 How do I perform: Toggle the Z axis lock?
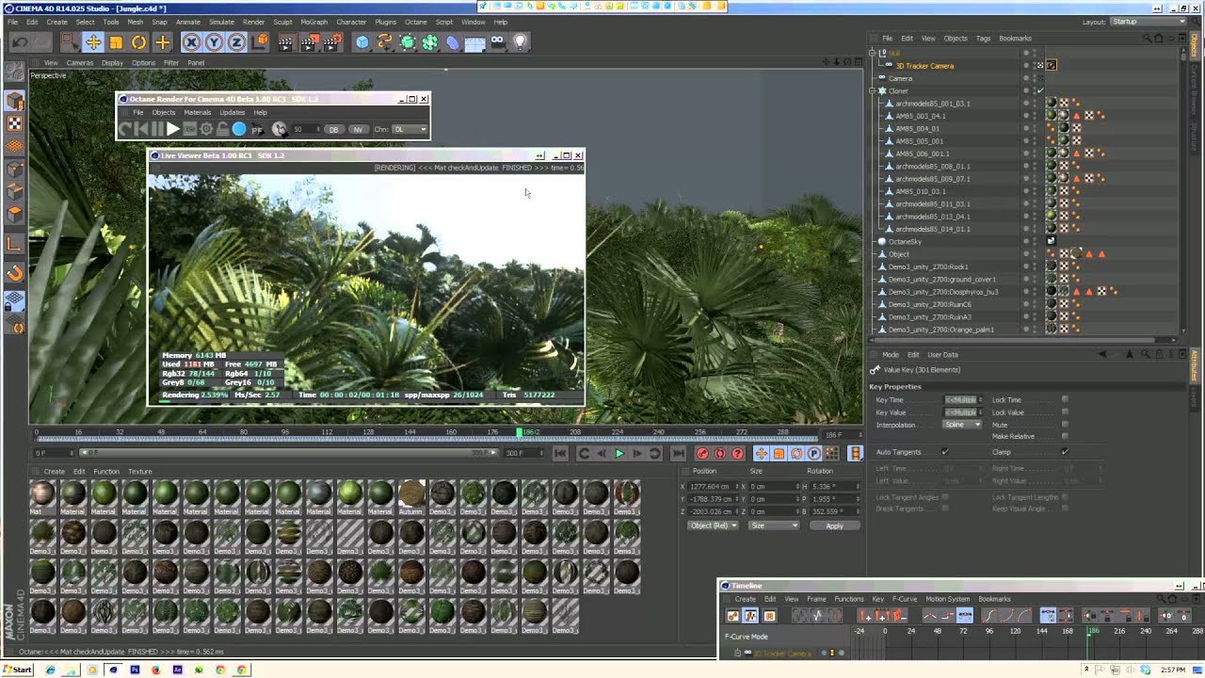pos(236,42)
